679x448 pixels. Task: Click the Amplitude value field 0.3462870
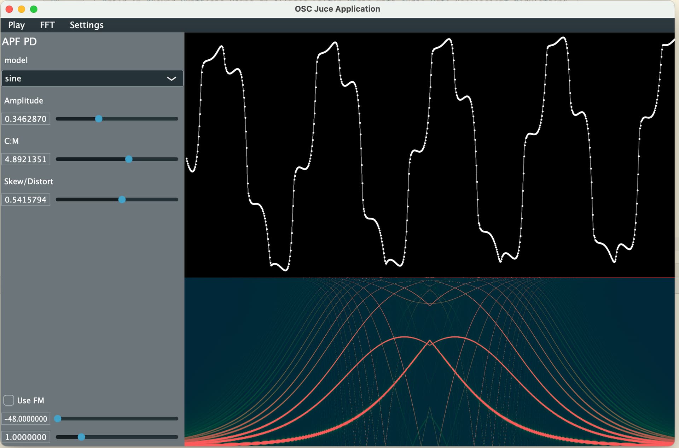(x=26, y=119)
